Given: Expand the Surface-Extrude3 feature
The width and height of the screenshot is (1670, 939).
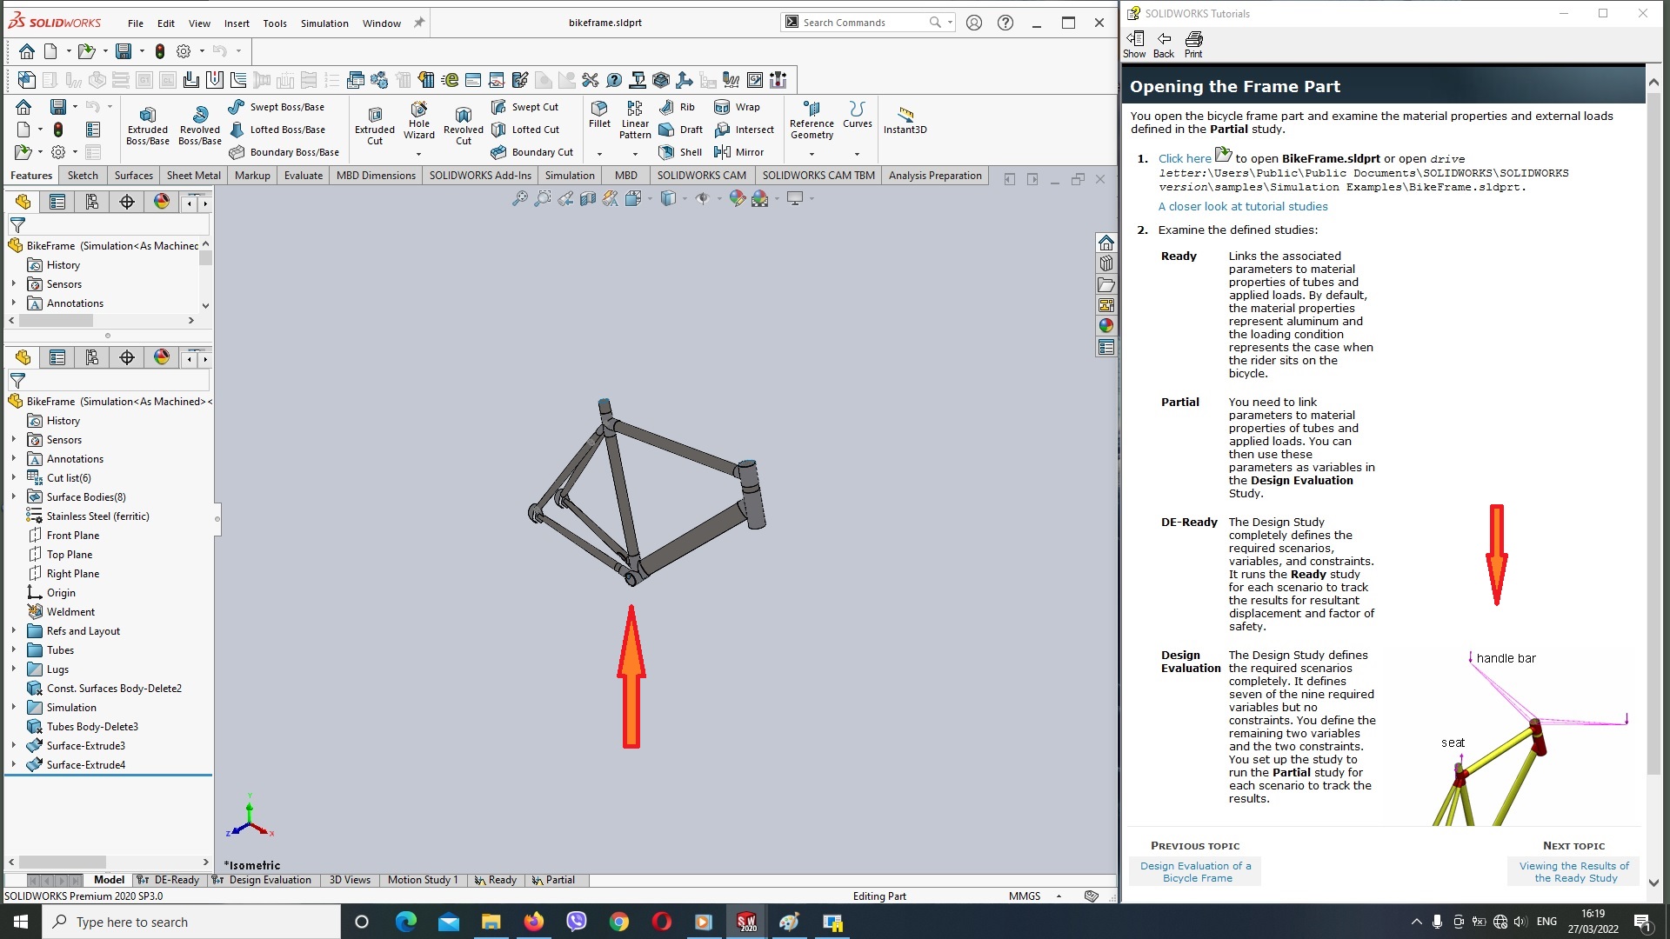Looking at the screenshot, I should click(x=13, y=746).
